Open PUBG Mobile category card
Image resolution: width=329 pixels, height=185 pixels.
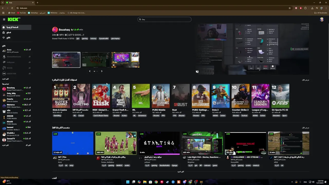[x=161, y=96]
